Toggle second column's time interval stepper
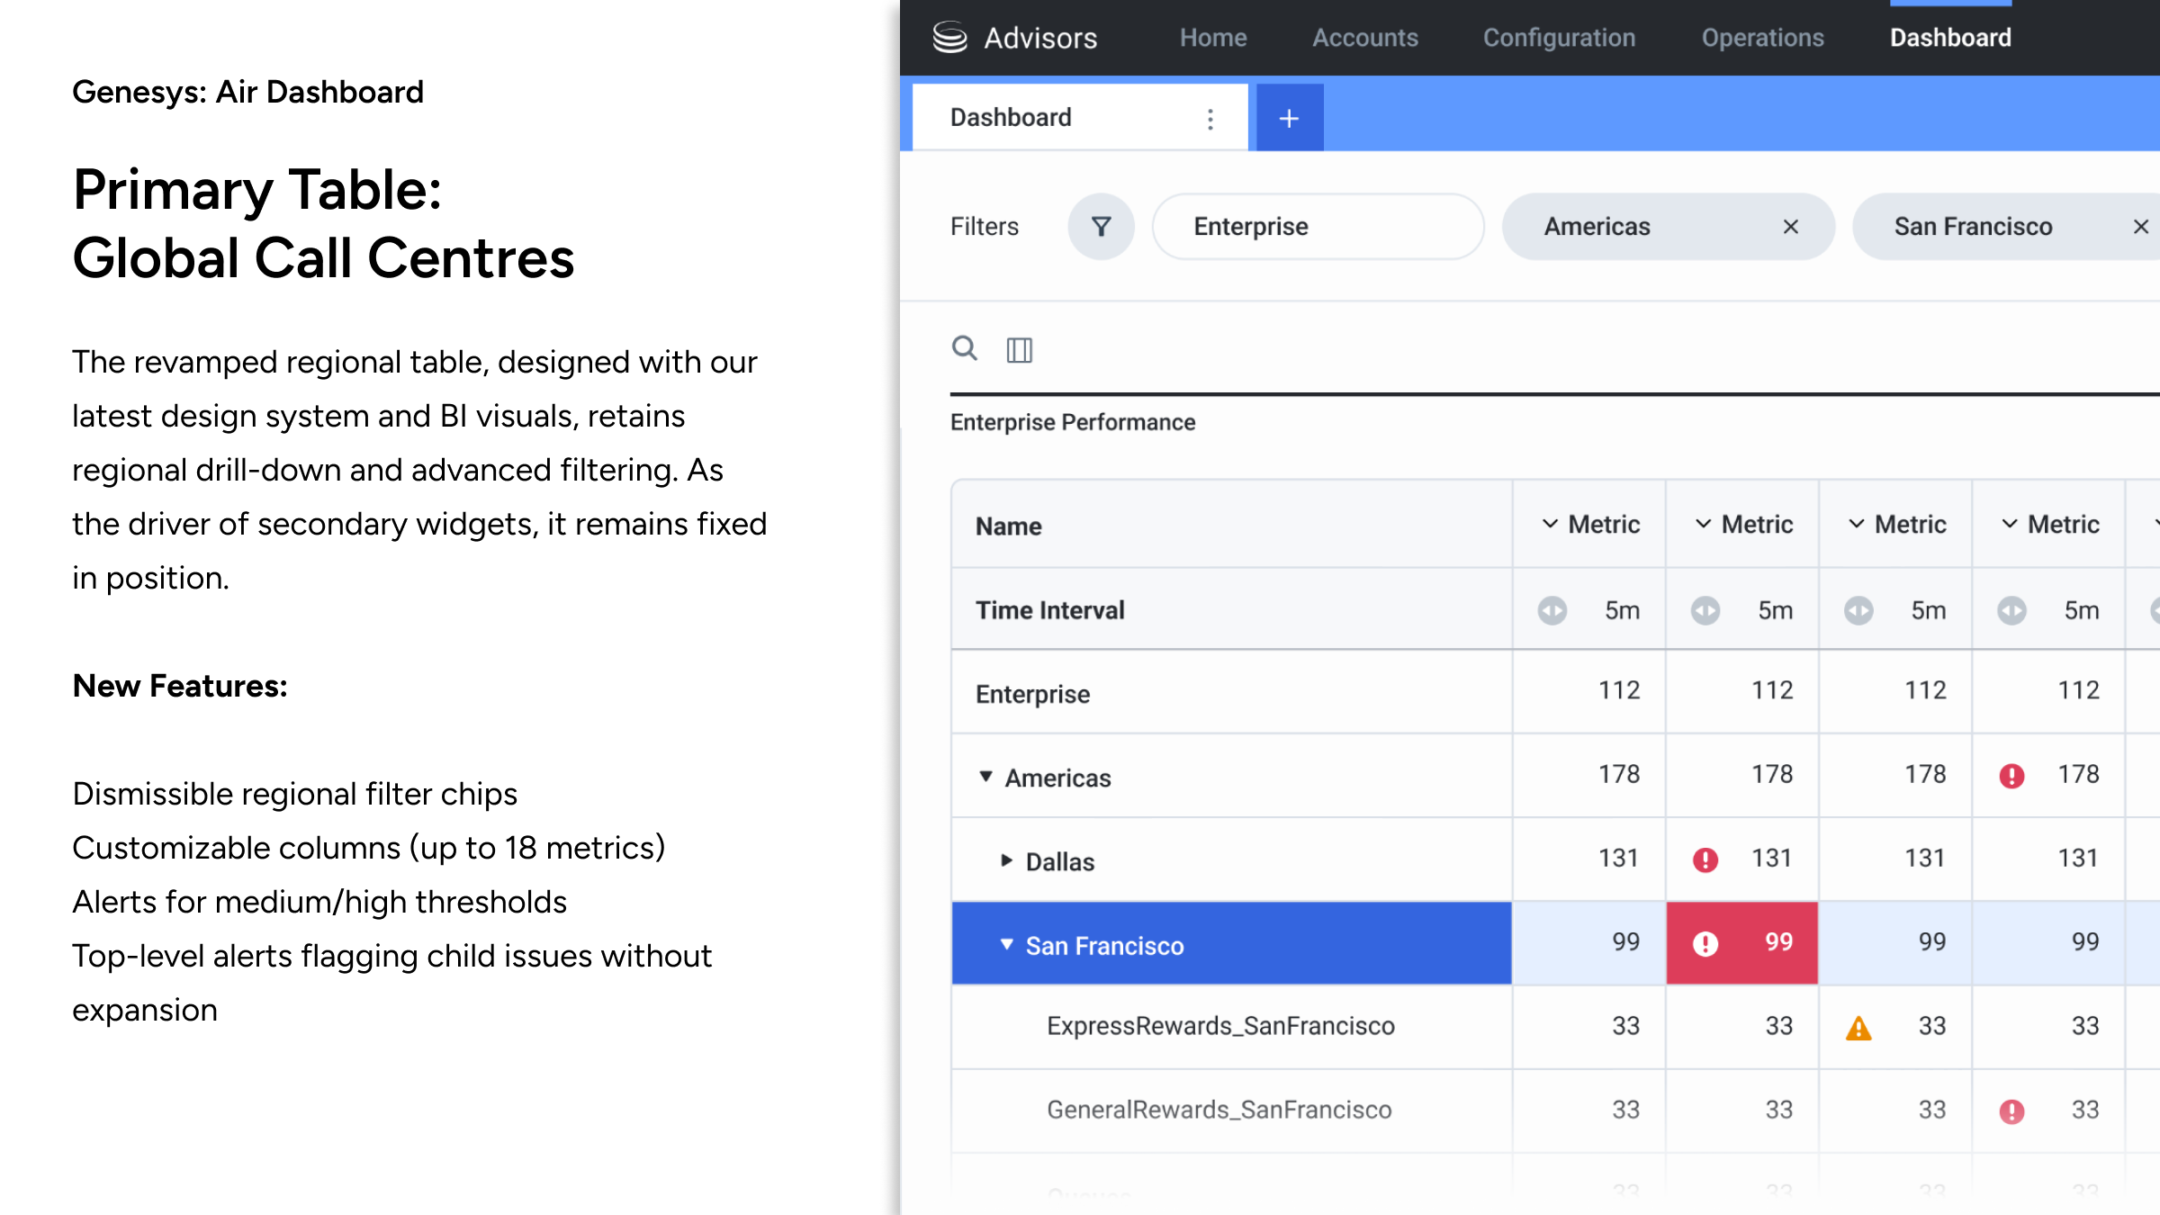Image resolution: width=2160 pixels, height=1215 pixels. (x=1705, y=610)
